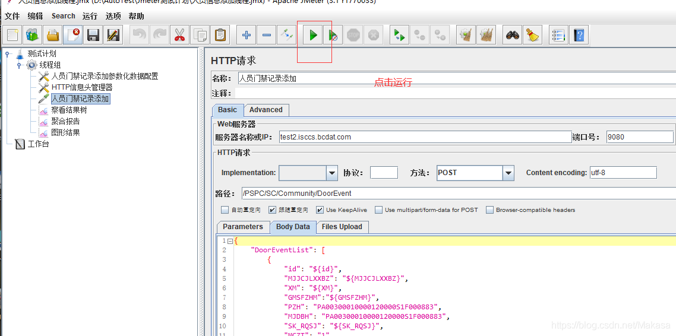Save the test plan with floppy icon
Viewport: 676px width, 336px height.
click(x=93, y=35)
